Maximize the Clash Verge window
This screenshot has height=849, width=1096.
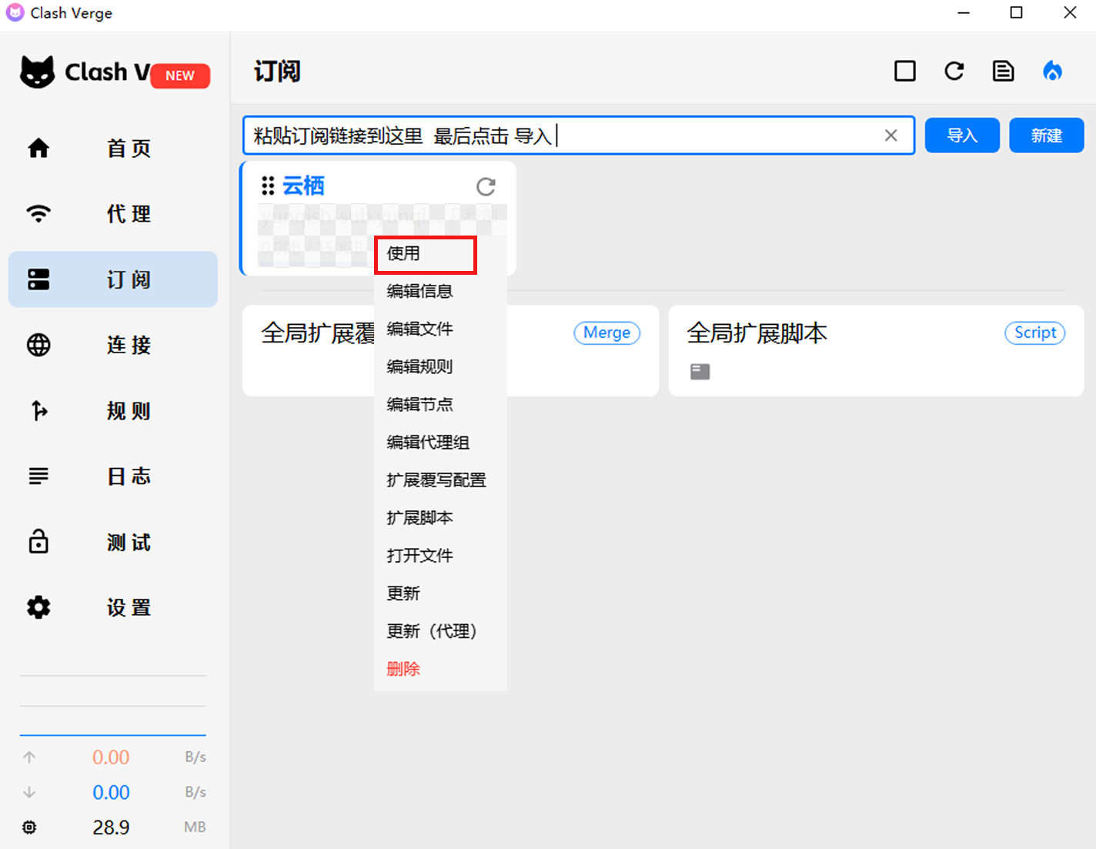click(x=1017, y=13)
